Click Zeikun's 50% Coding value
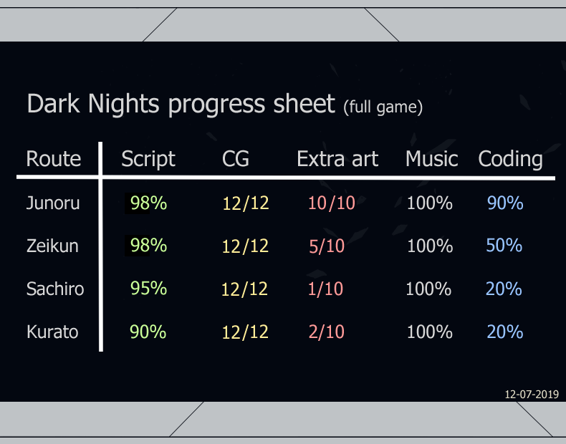This screenshot has width=566, height=444. click(x=504, y=246)
